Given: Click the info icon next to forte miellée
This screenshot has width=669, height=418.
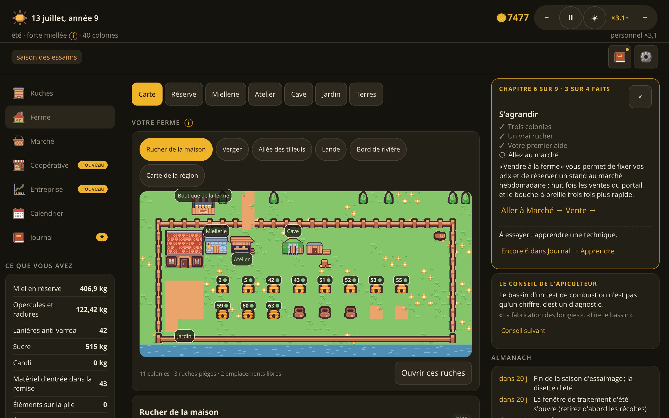Looking at the screenshot, I should coord(73,36).
